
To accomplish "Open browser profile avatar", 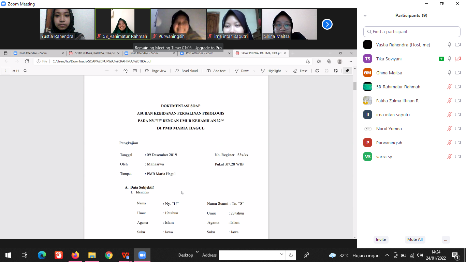I will click(340, 61).
